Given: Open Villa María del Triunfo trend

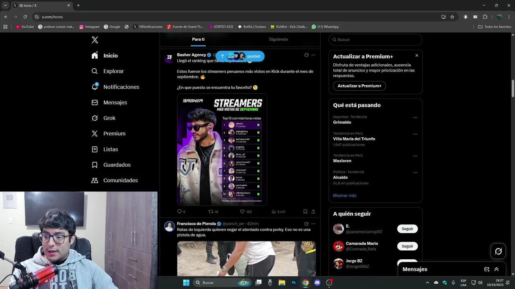Looking at the screenshot, I should [354, 139].
